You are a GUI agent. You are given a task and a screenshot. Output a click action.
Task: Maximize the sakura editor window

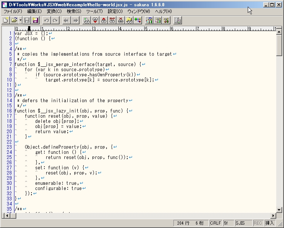(272, 5)
